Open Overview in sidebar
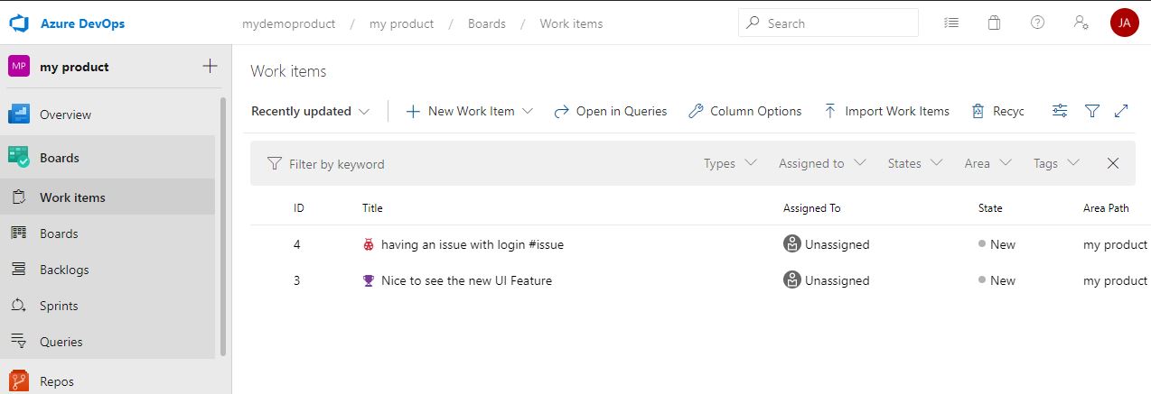The height and width of the screenshot is (394, 1151). coord(108,115)
